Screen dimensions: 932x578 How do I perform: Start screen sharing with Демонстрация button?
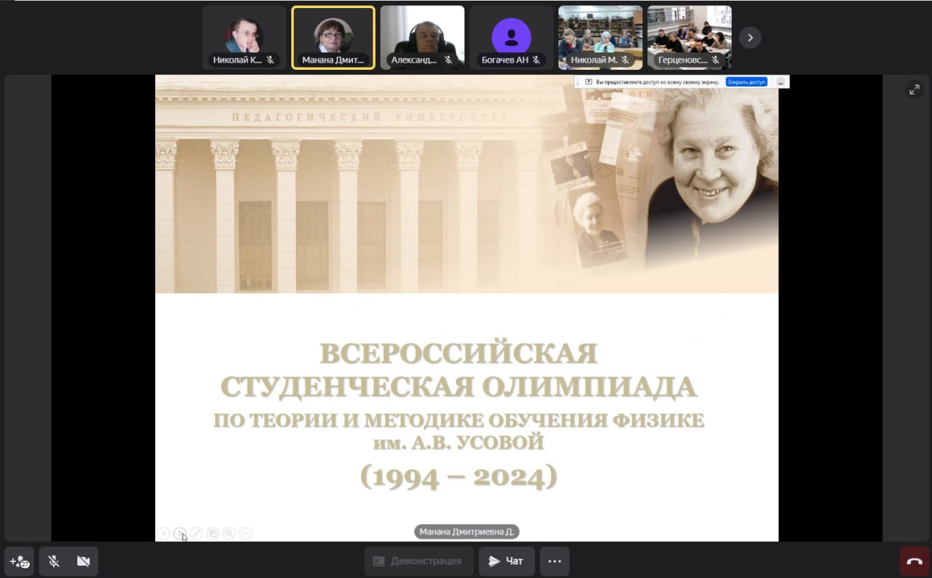[418, 561]
